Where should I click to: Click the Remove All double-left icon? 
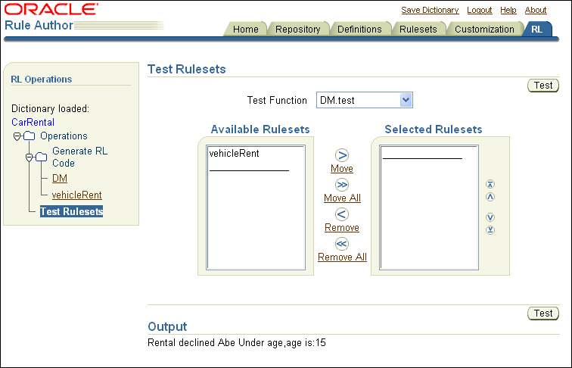point(342,244)
